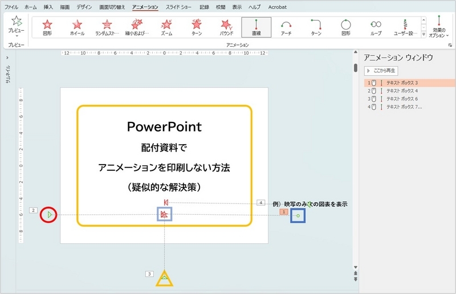Click the vertical scrollbar thumb of slide area
The width and height of the screenshot is (456, 294).
pos(355,68)
